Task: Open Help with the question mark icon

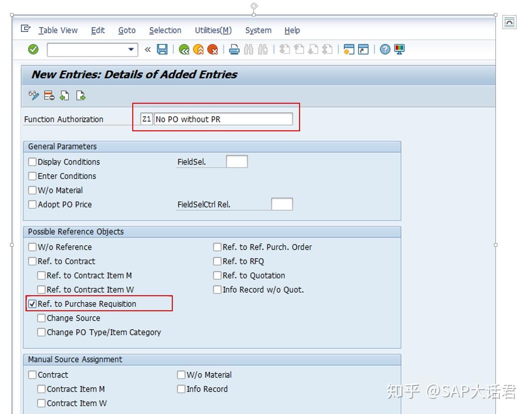Action: (385, 50)
